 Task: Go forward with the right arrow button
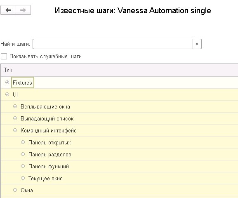coord(23,10)
